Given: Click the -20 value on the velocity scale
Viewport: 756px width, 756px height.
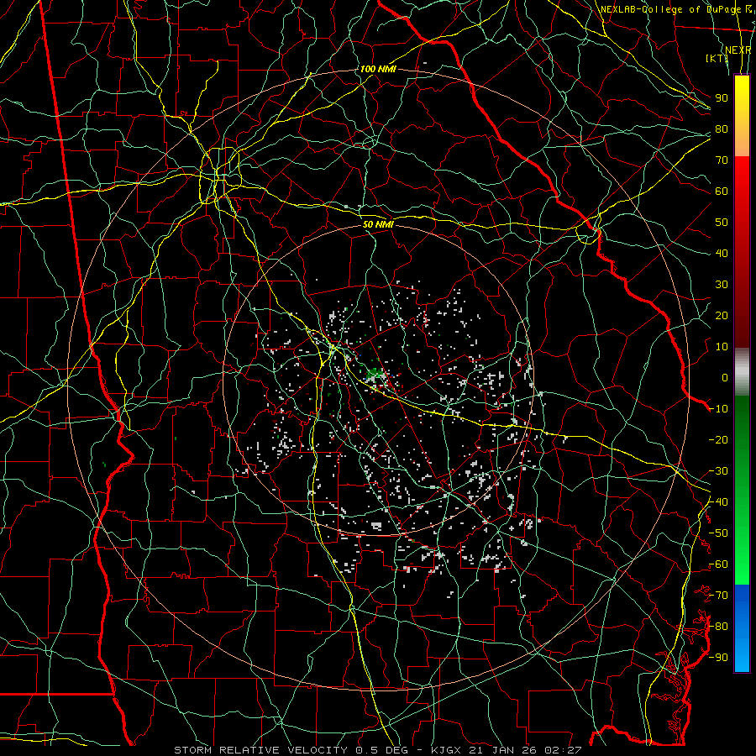Looking at the screenshot, I should click(x=718, y=439).
